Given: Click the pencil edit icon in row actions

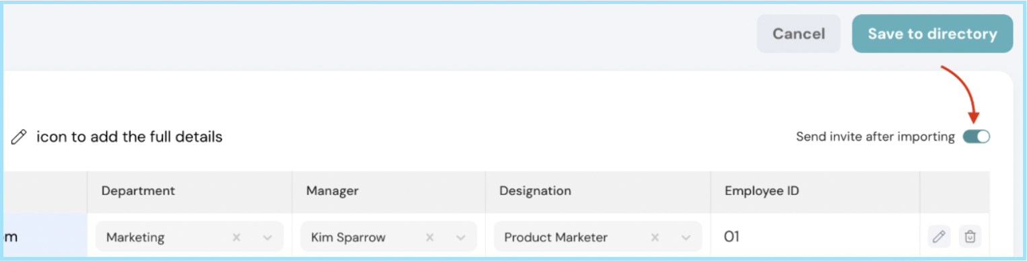Looking at the screenshot, I should click(938, 237).
